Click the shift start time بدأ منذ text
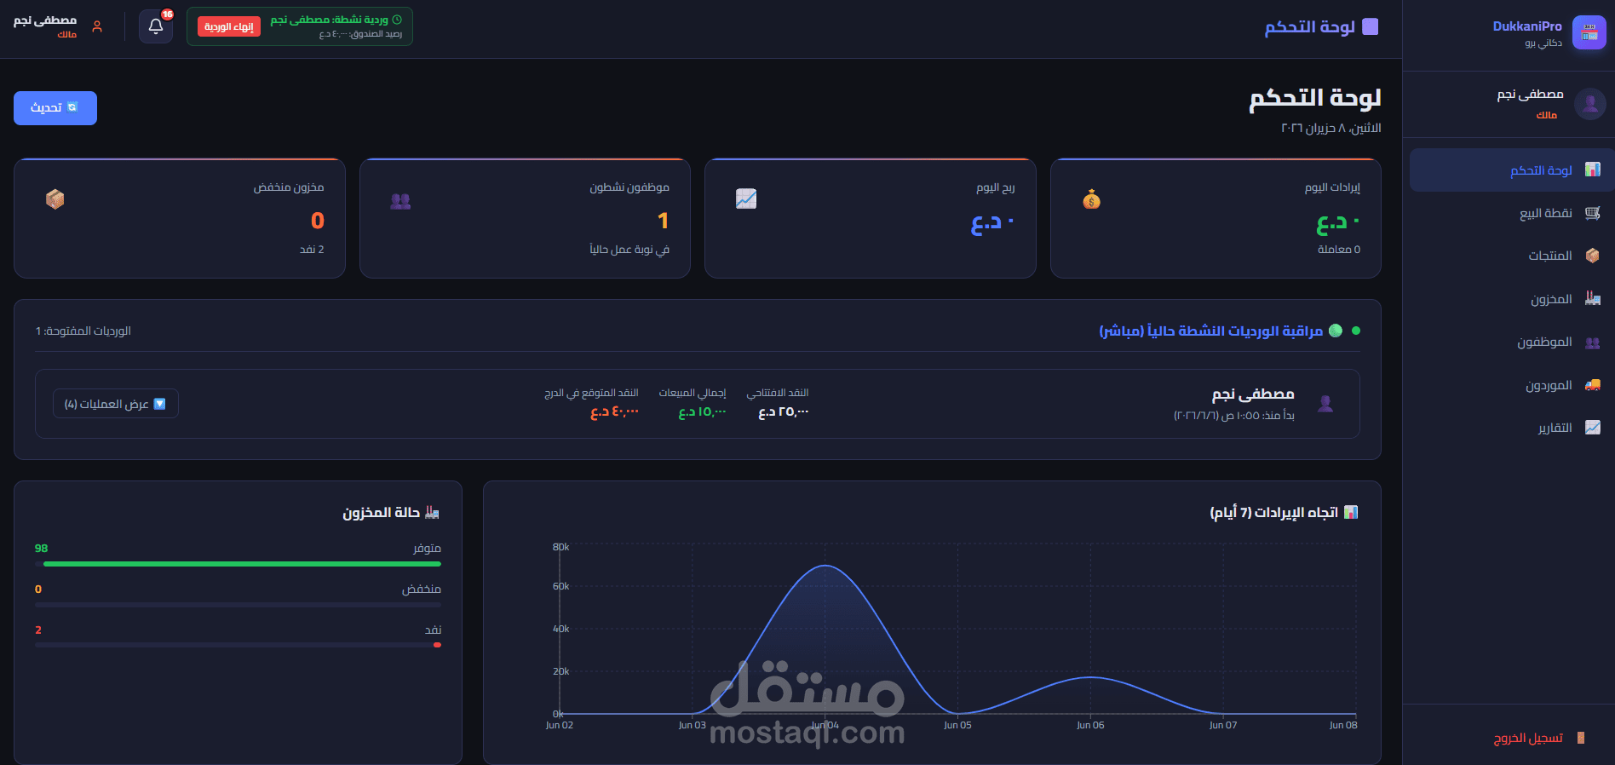This screenshot has width=1615, height=765. 1234,416
